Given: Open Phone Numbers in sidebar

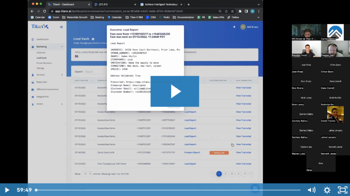Looking at the screenshot, I should 44,63.
